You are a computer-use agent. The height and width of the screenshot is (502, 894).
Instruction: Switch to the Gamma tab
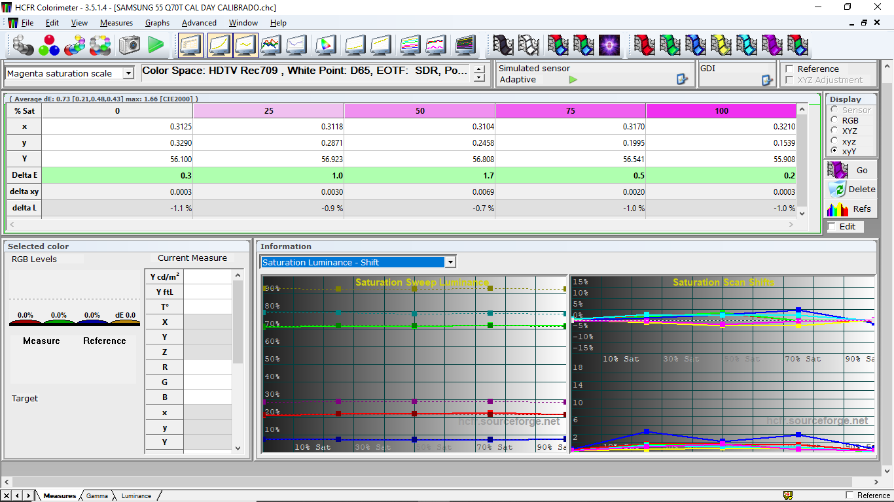97,495
